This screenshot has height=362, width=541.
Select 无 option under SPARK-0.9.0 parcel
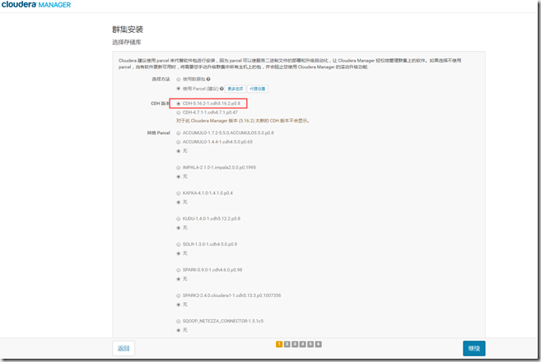click(179, 279)
